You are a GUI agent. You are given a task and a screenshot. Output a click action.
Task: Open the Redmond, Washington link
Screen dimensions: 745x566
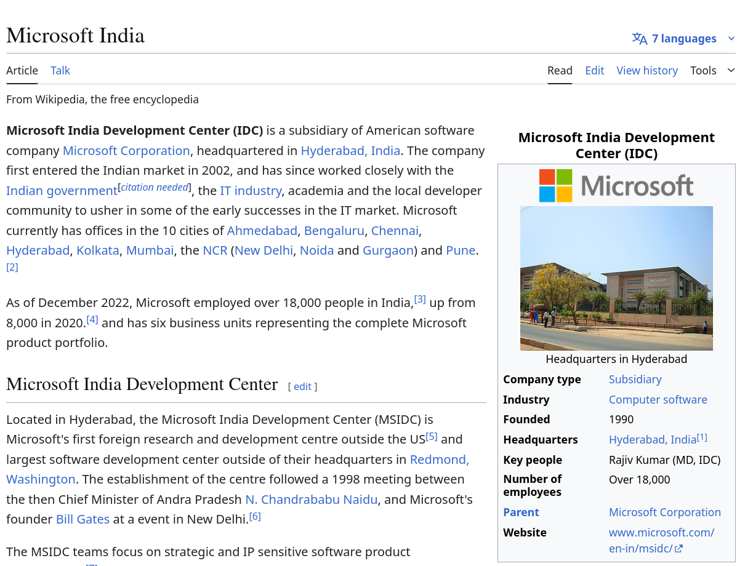440,460
